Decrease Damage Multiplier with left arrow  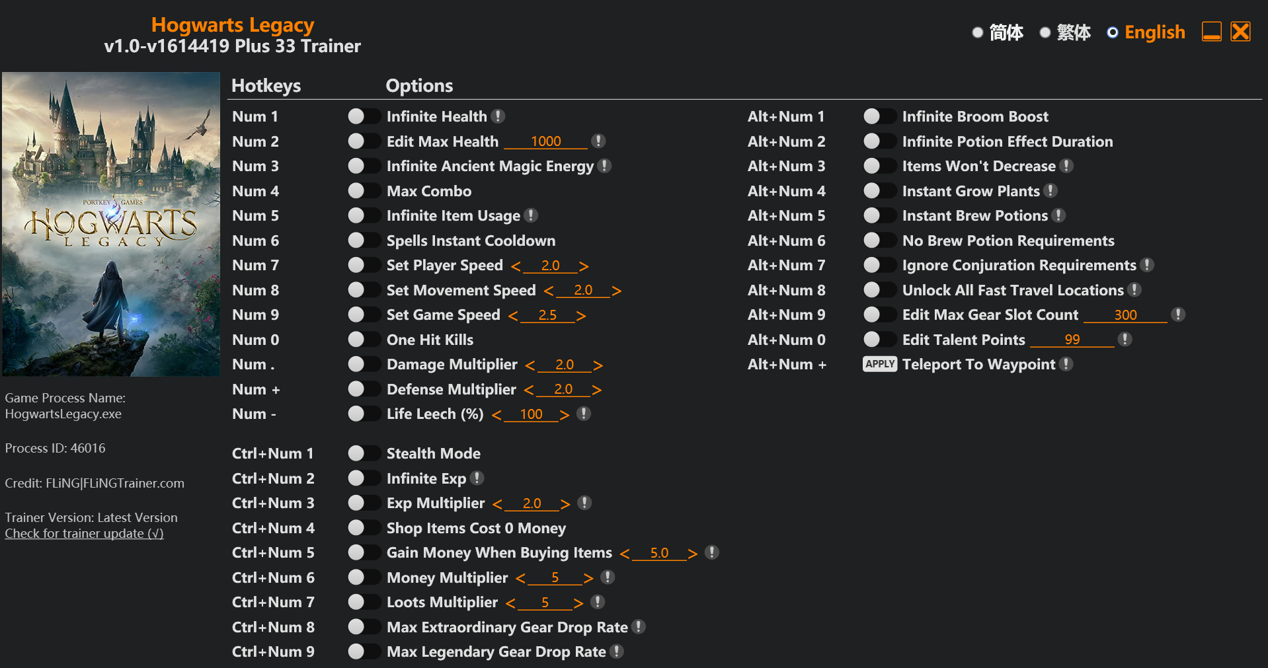[530, 365]
